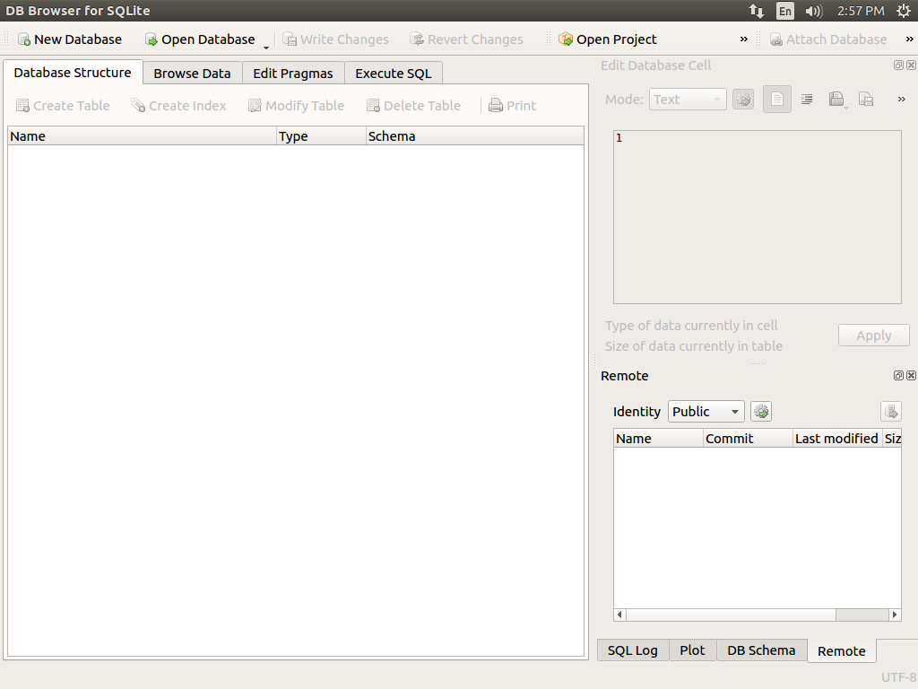
Task: Click the Type column header
Action: tap(322, 136)
